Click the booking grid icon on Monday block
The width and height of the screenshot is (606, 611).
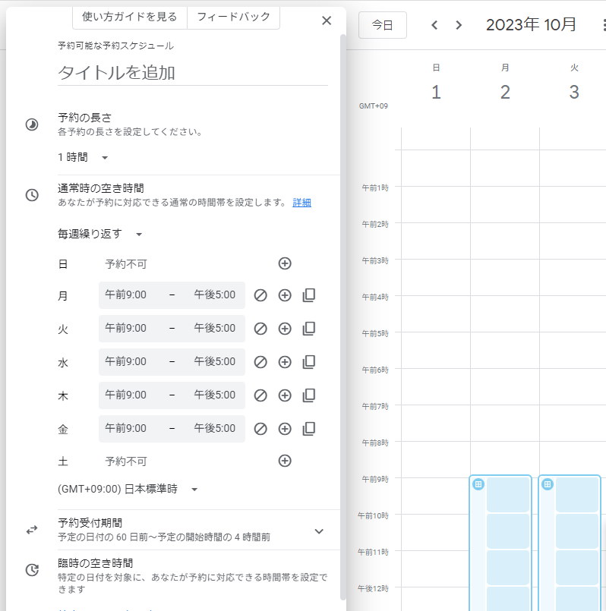click(x=478, y=484)
